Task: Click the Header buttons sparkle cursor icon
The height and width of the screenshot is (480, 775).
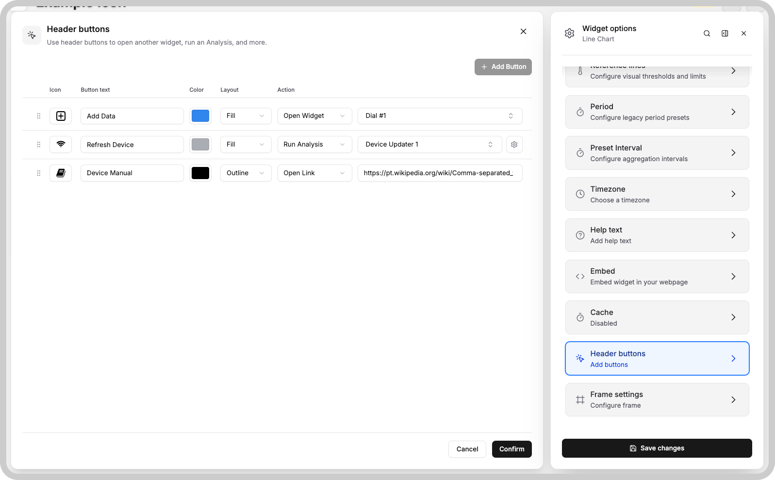Action: tap(32, 35)
